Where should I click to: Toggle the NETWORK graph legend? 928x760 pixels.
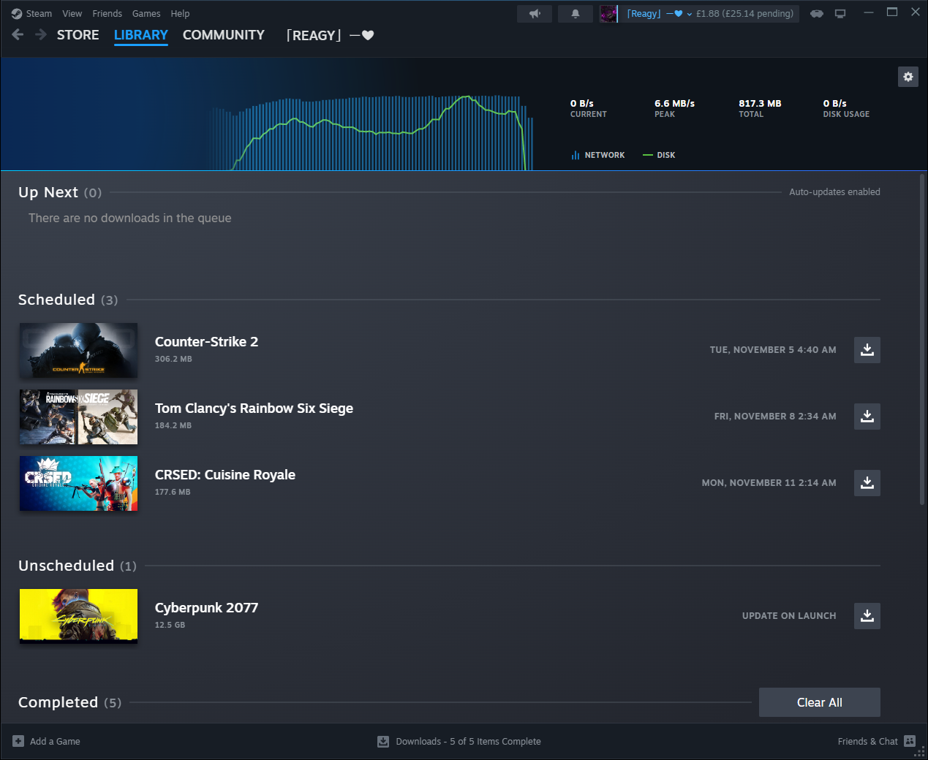pyautogui.click(x=598, y=155)
